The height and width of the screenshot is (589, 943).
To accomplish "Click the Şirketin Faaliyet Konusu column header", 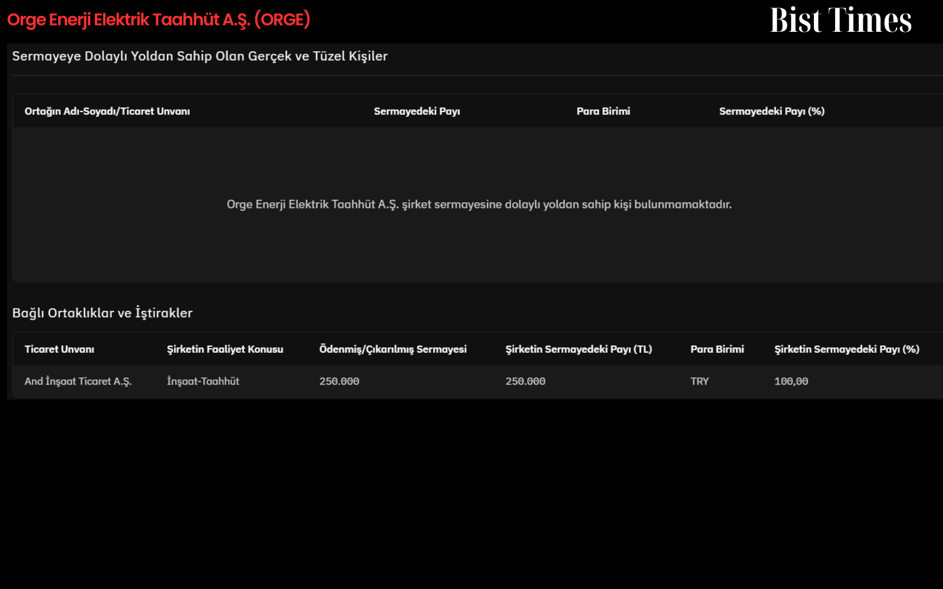I will coord(225,349).
